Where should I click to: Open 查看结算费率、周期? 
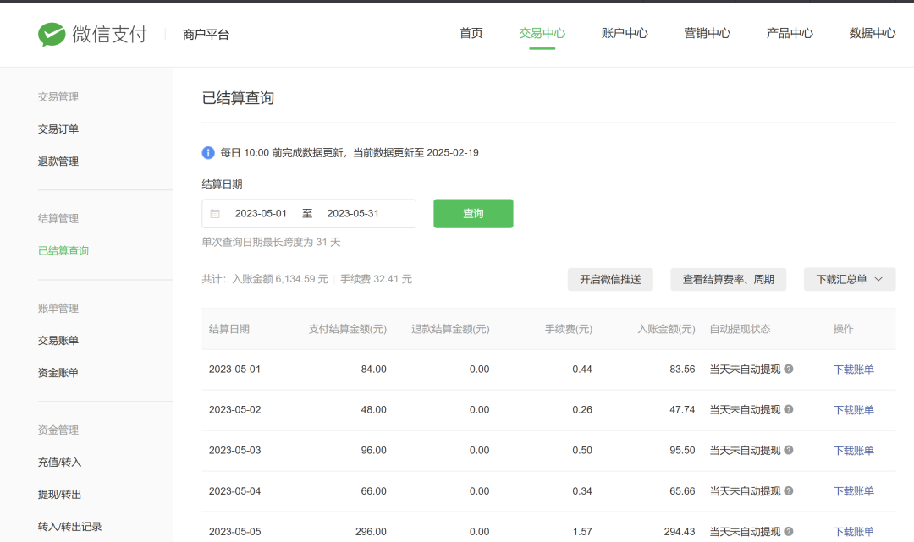[728, 279]
